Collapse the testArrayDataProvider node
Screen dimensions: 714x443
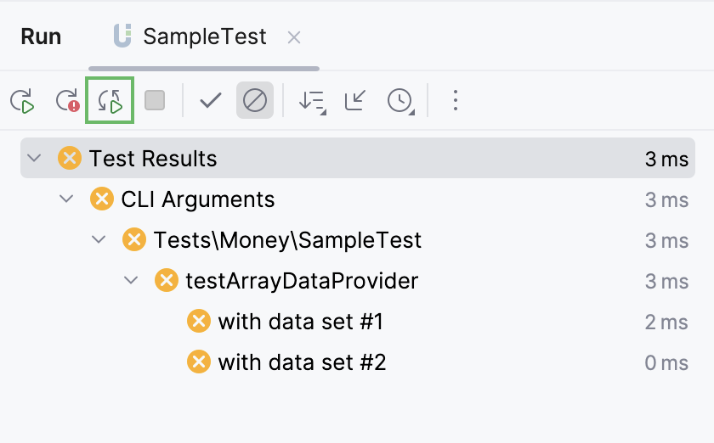pos(131,280)
